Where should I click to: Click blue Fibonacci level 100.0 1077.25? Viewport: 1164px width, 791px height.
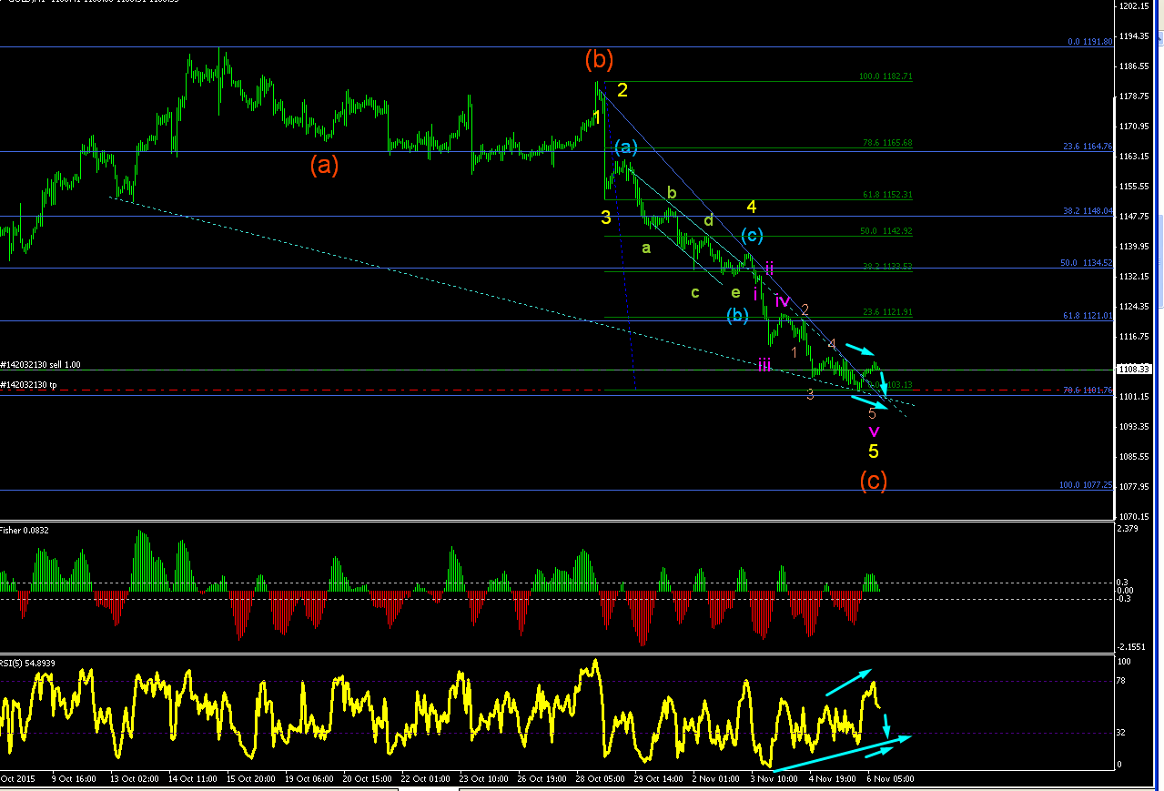coord(1086,485)
